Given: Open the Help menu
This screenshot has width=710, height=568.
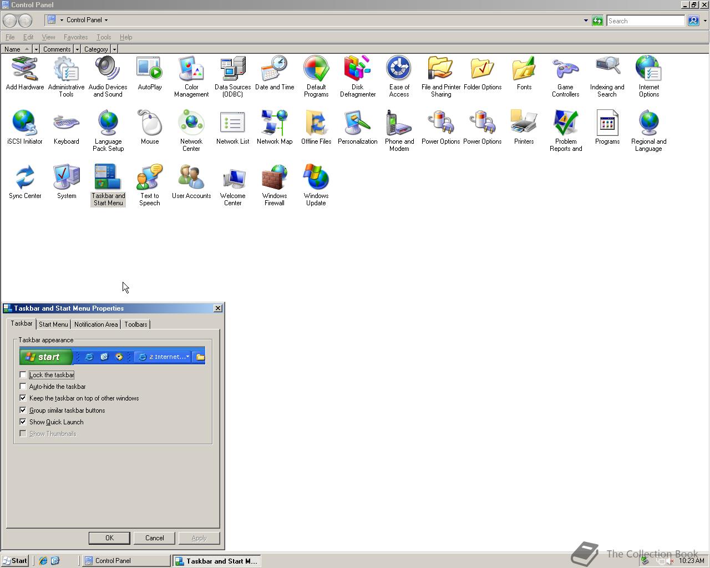Looking at the screenshot, I should tap(126, 37).
